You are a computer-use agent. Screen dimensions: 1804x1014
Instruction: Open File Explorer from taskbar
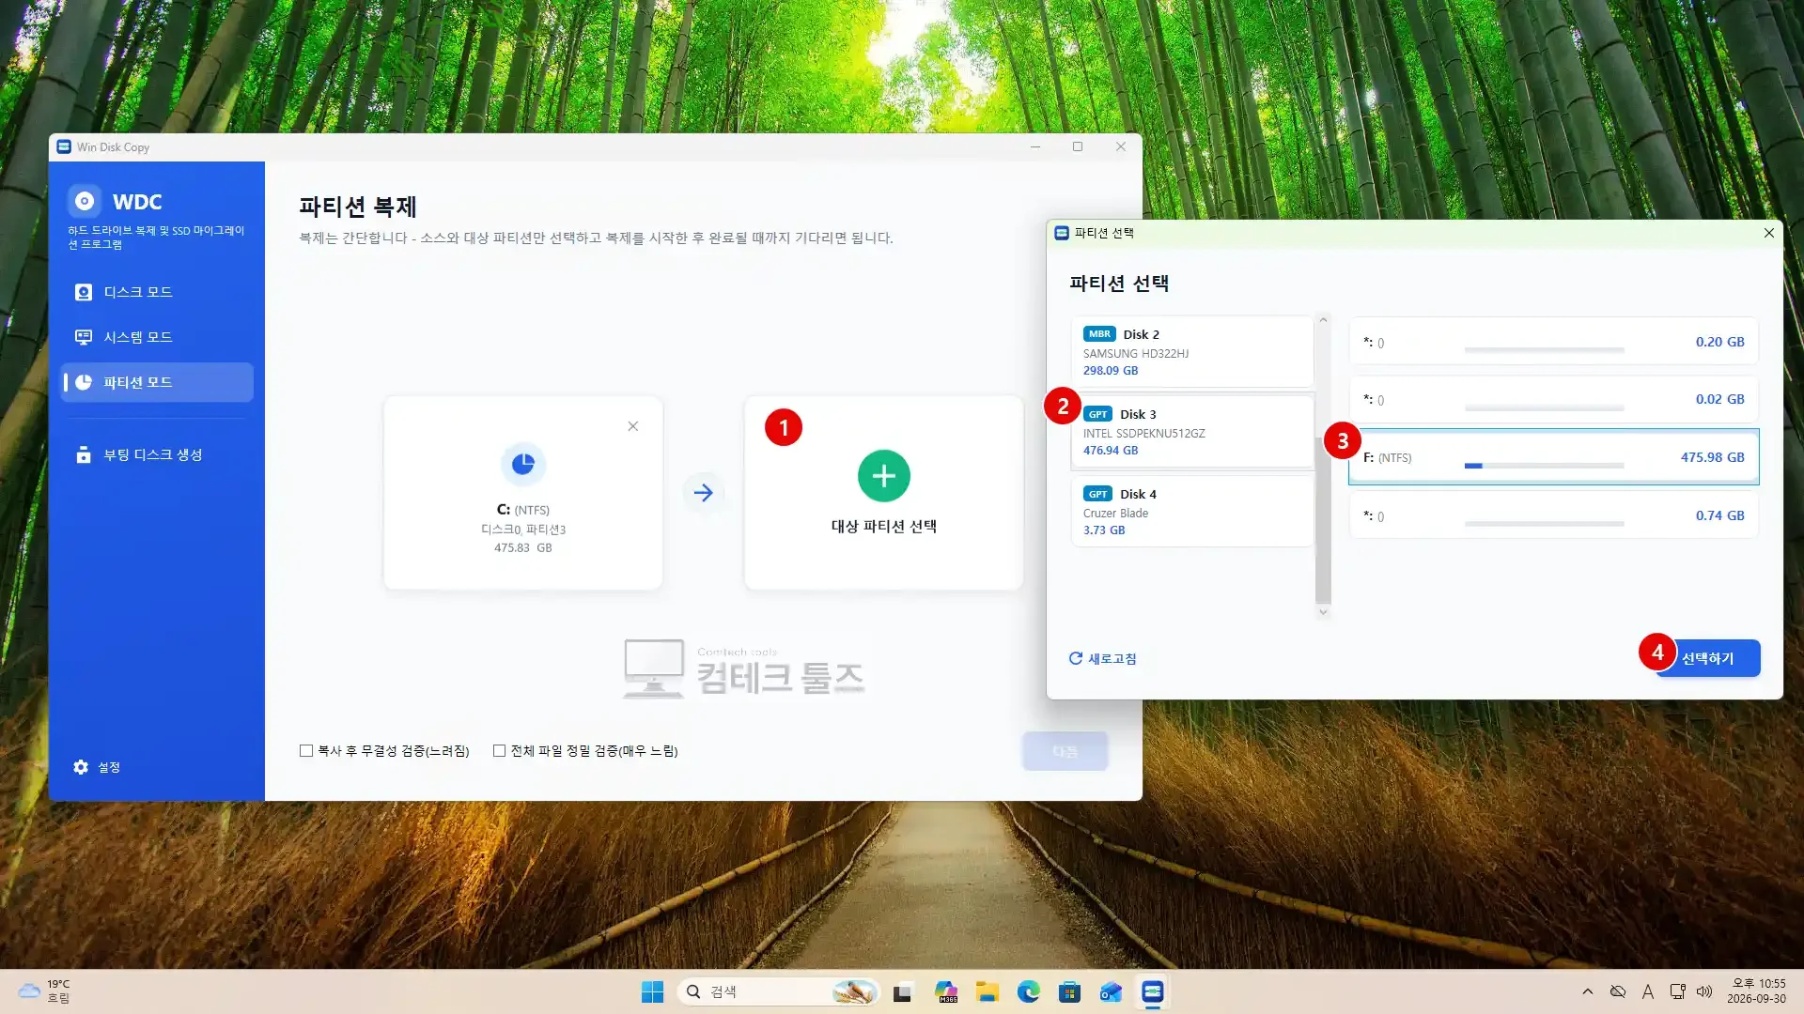coord(987,991)
